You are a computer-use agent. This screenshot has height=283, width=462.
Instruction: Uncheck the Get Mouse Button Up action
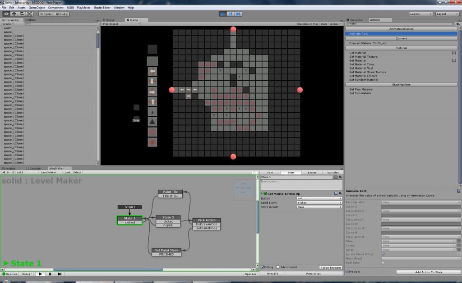[265, 194]
